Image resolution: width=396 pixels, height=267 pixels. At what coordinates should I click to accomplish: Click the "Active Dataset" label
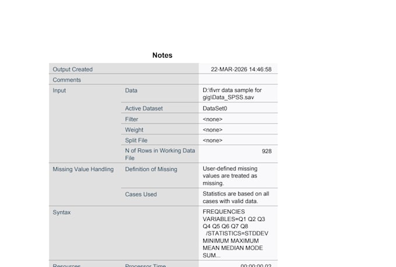(144, 109)
